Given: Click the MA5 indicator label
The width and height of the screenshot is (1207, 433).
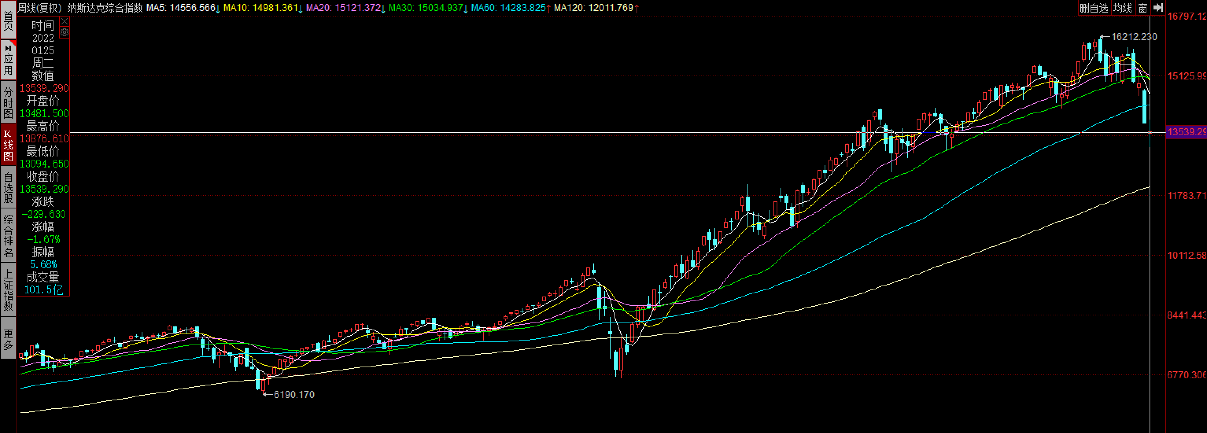Looking at the screenshot, I should coord(181,7).
